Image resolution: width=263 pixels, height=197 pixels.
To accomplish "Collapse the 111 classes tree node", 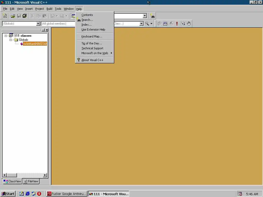I will [x=6, y=36].
